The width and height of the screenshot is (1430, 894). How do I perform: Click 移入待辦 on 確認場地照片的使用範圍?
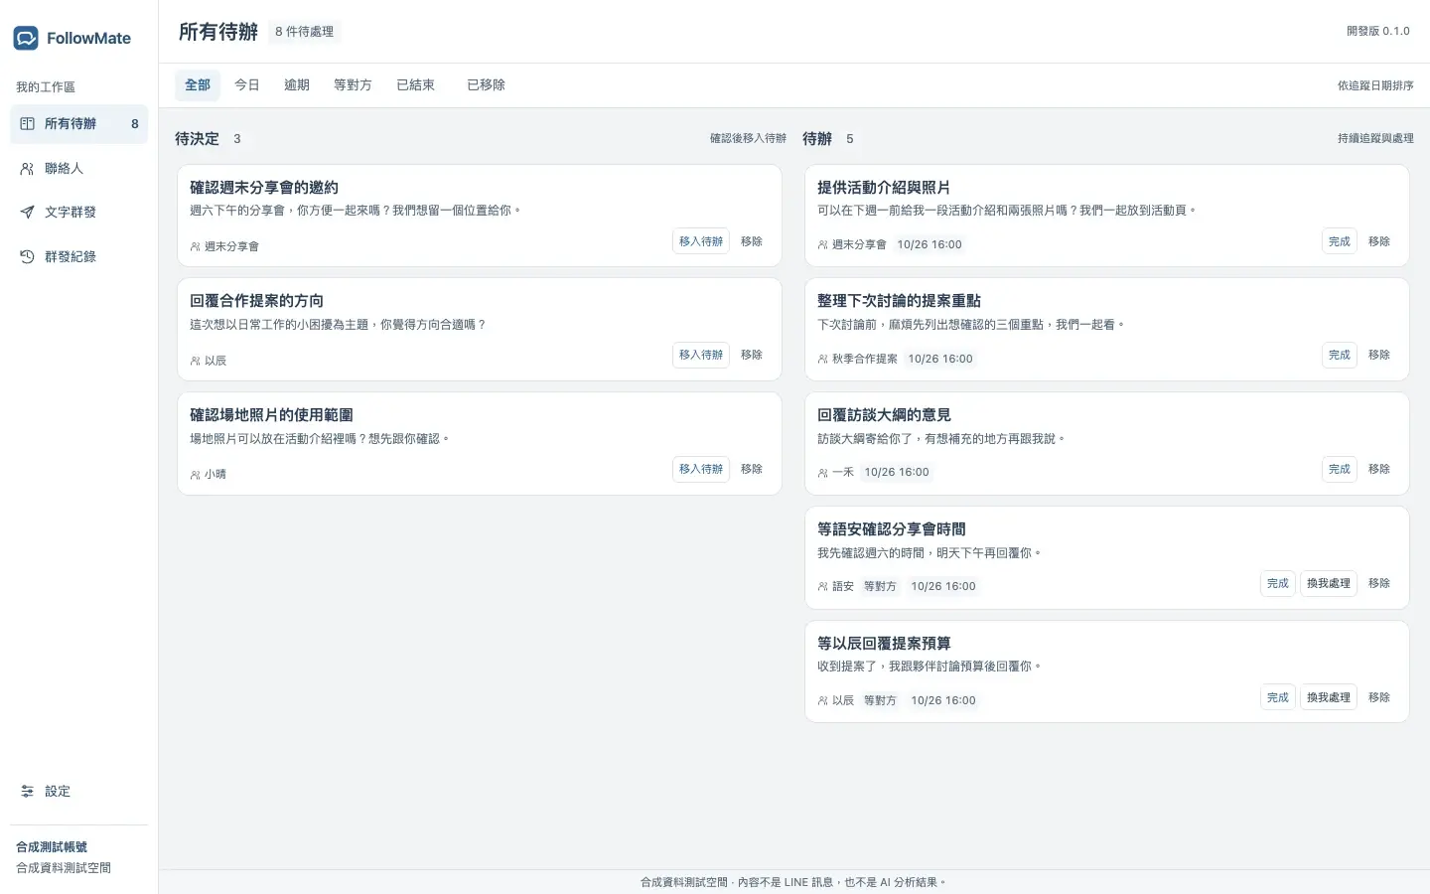(701, 469)
